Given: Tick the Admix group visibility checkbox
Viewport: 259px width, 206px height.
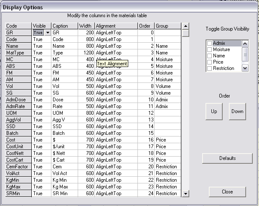Looking at the screenshot, I should click(x=210, y=43).
